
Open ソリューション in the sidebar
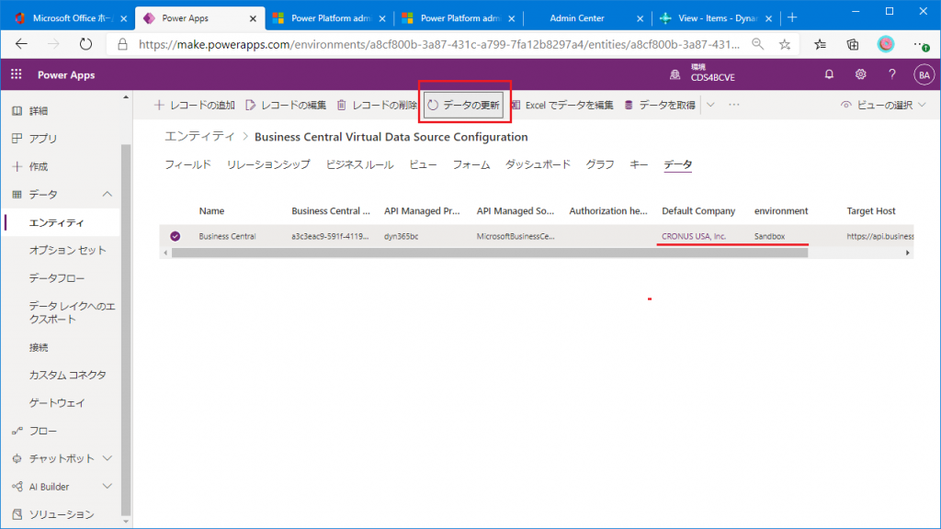pyautogui.click(x=61, y=514)
